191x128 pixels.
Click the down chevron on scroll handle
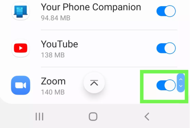click(181, 86)
